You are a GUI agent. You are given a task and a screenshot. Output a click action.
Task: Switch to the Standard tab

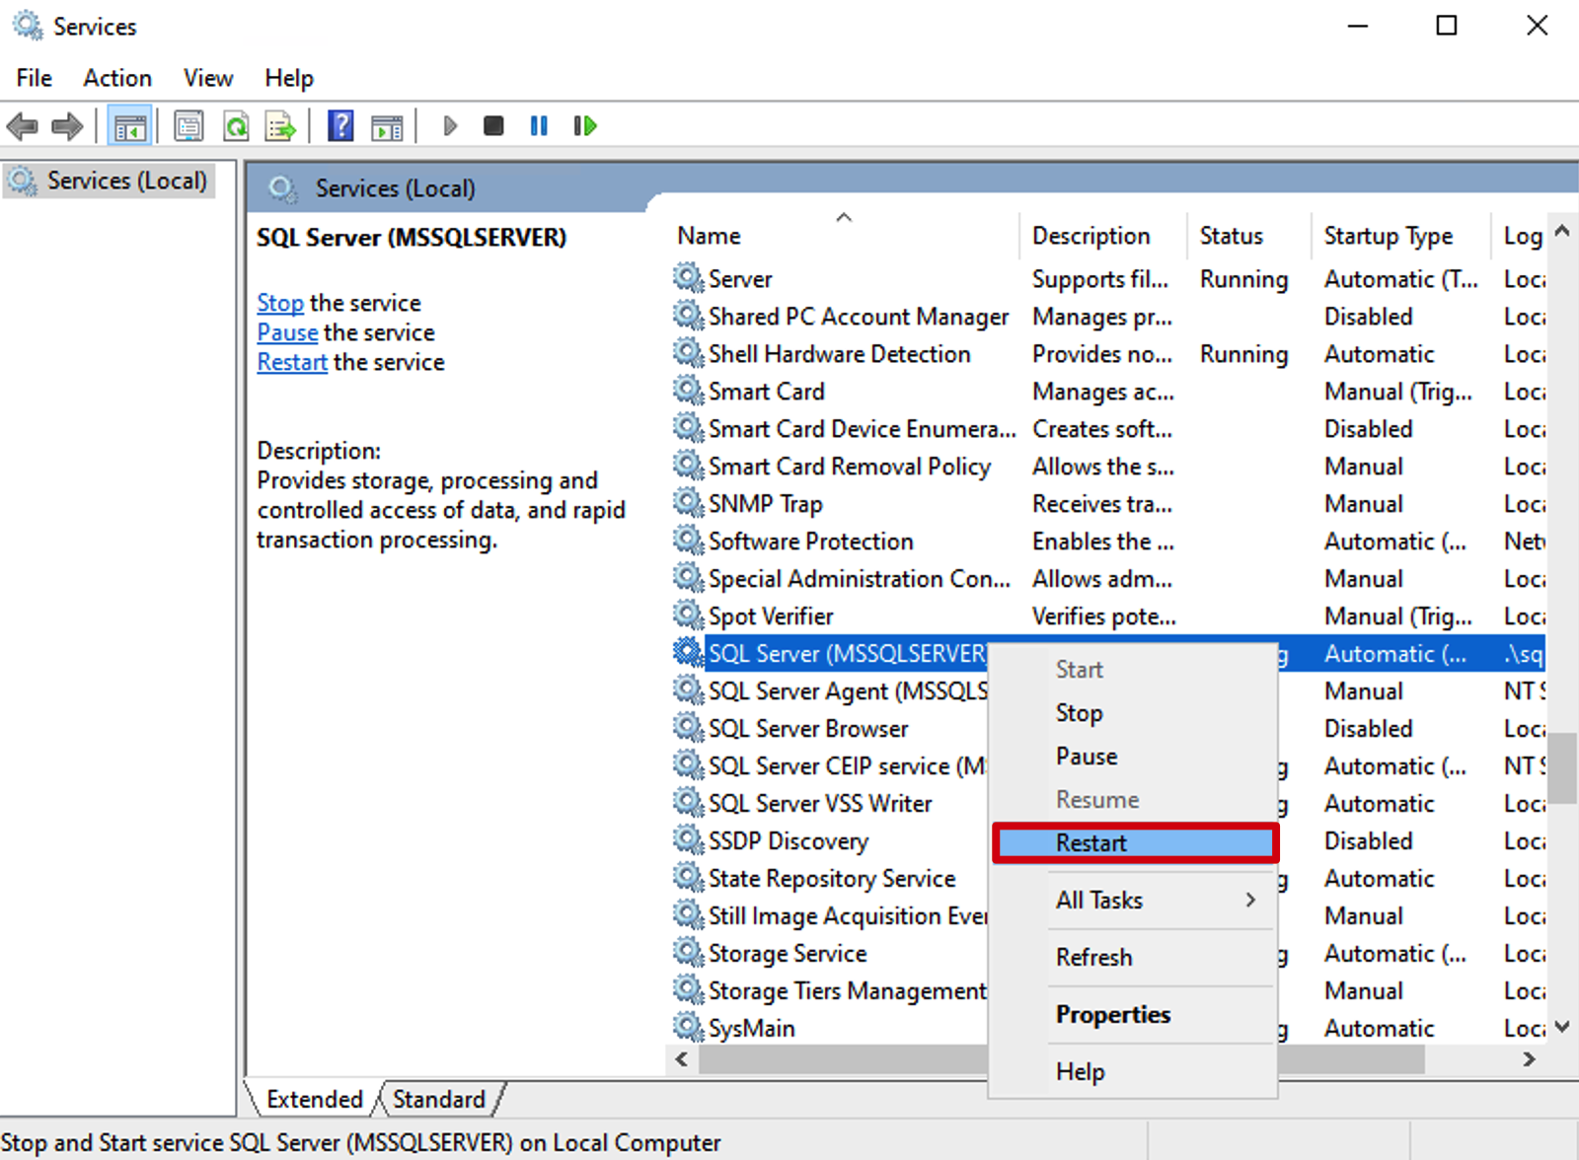pos(439,1099)
